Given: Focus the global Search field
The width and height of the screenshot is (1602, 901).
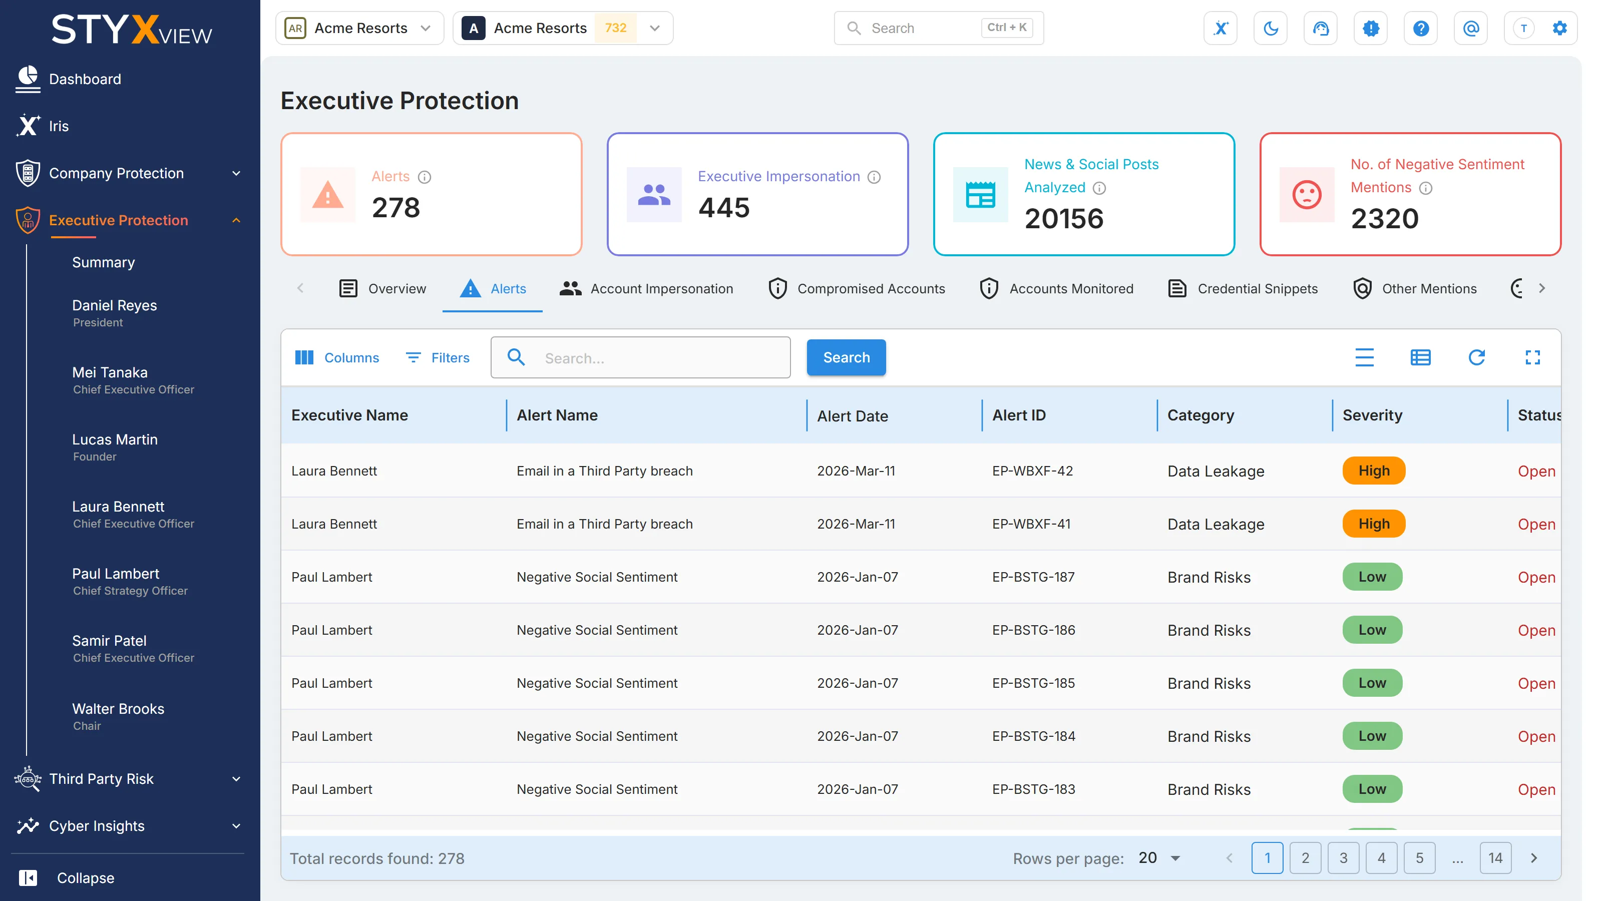Looking at the screenshot, I should pyautogui.click(x=939, y=29).
